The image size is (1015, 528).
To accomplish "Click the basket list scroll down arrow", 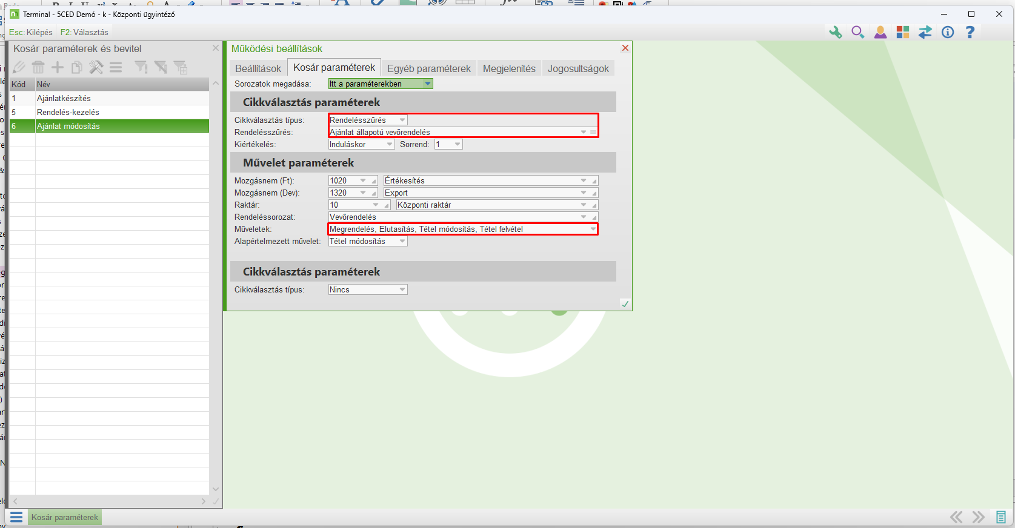I will pos(216,489).
